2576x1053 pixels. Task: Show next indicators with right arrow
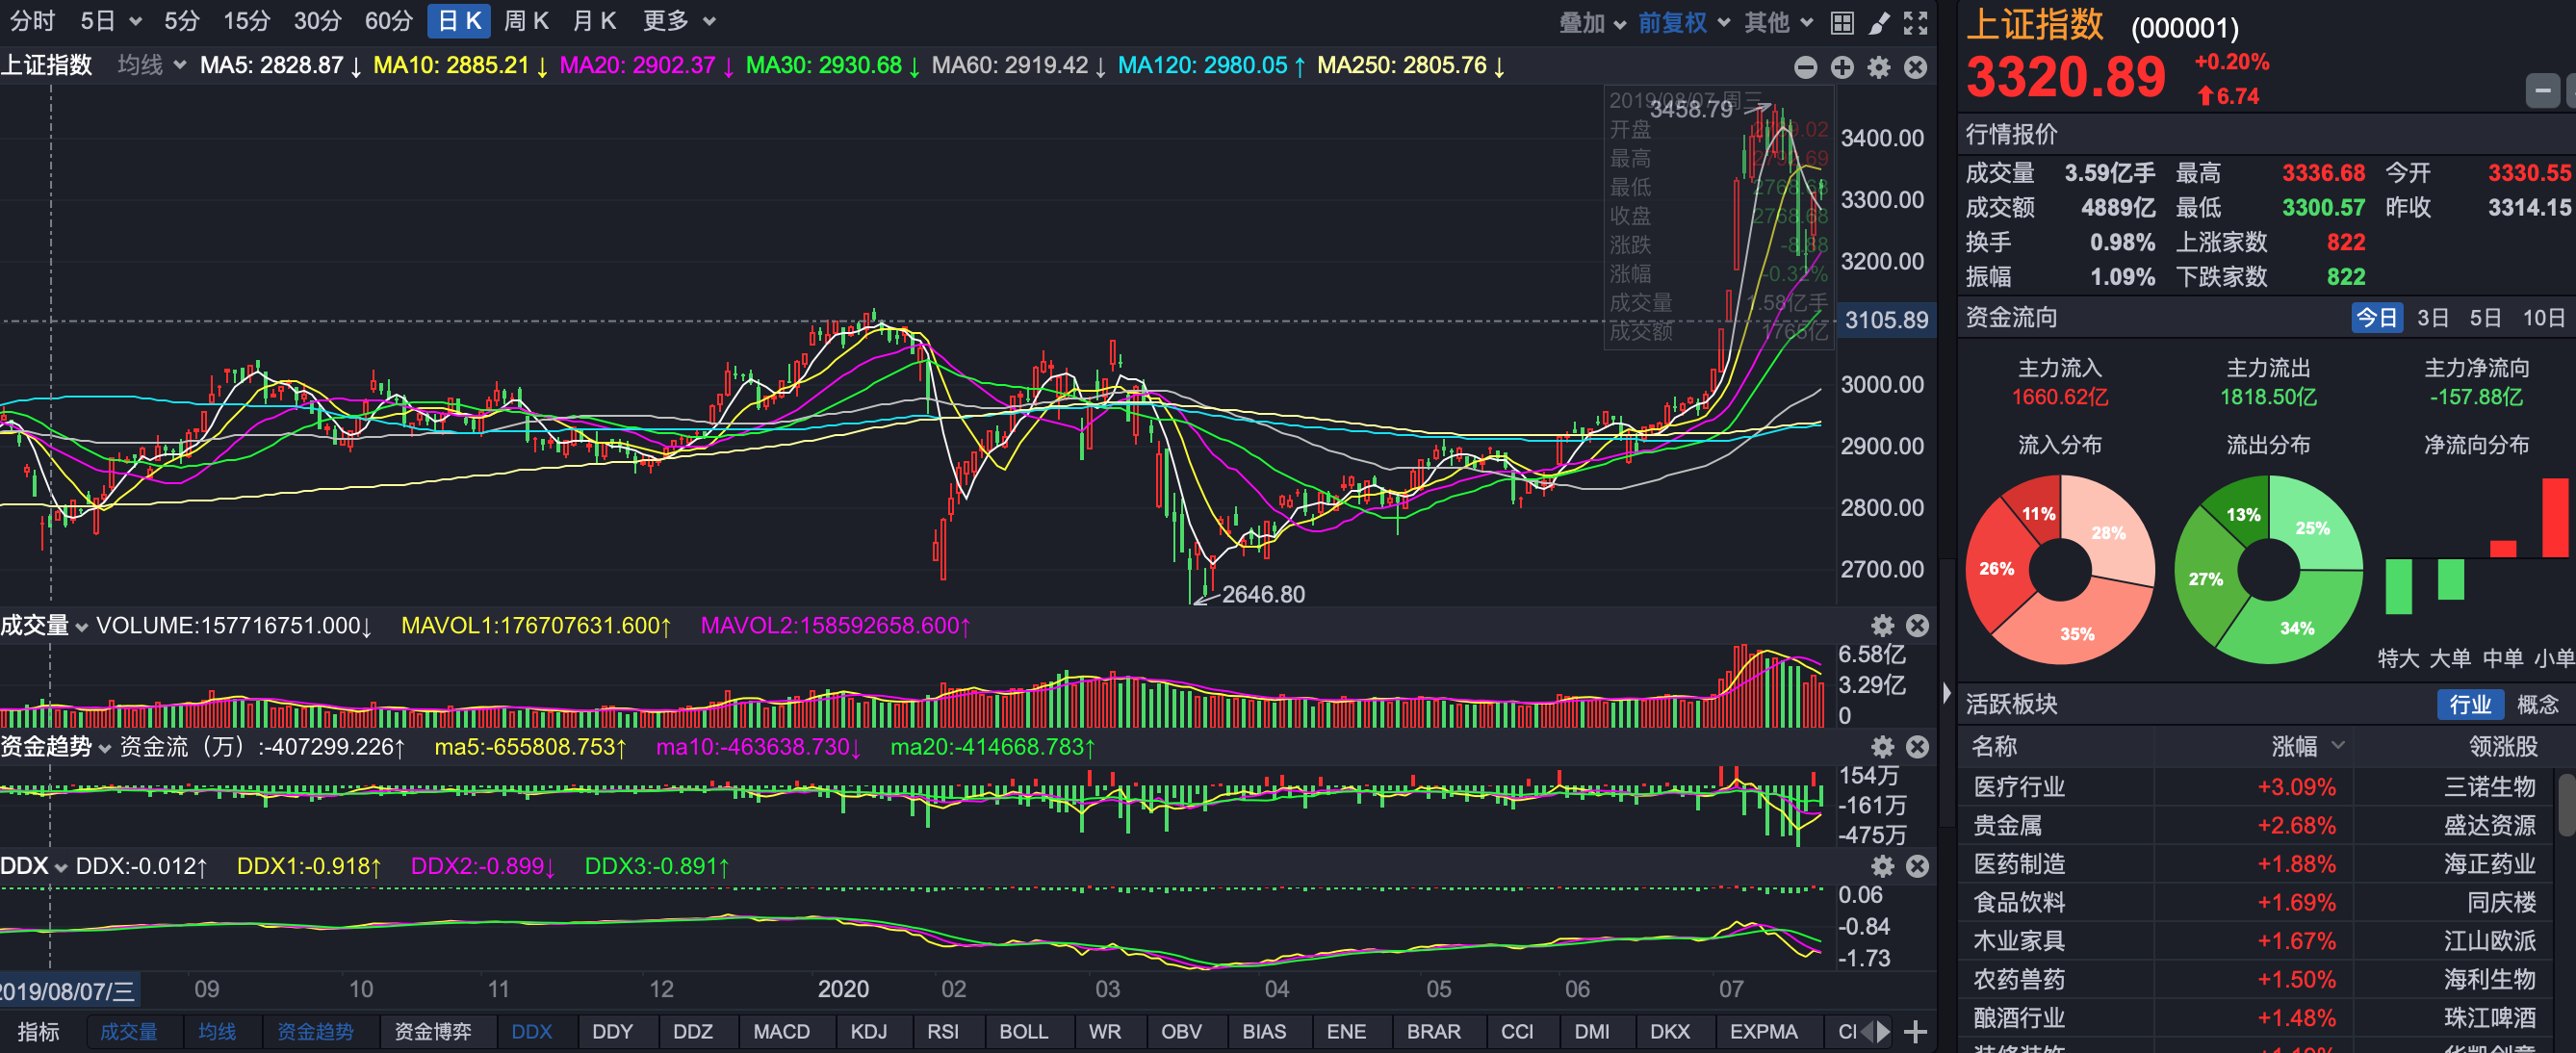point(1884,1032)
